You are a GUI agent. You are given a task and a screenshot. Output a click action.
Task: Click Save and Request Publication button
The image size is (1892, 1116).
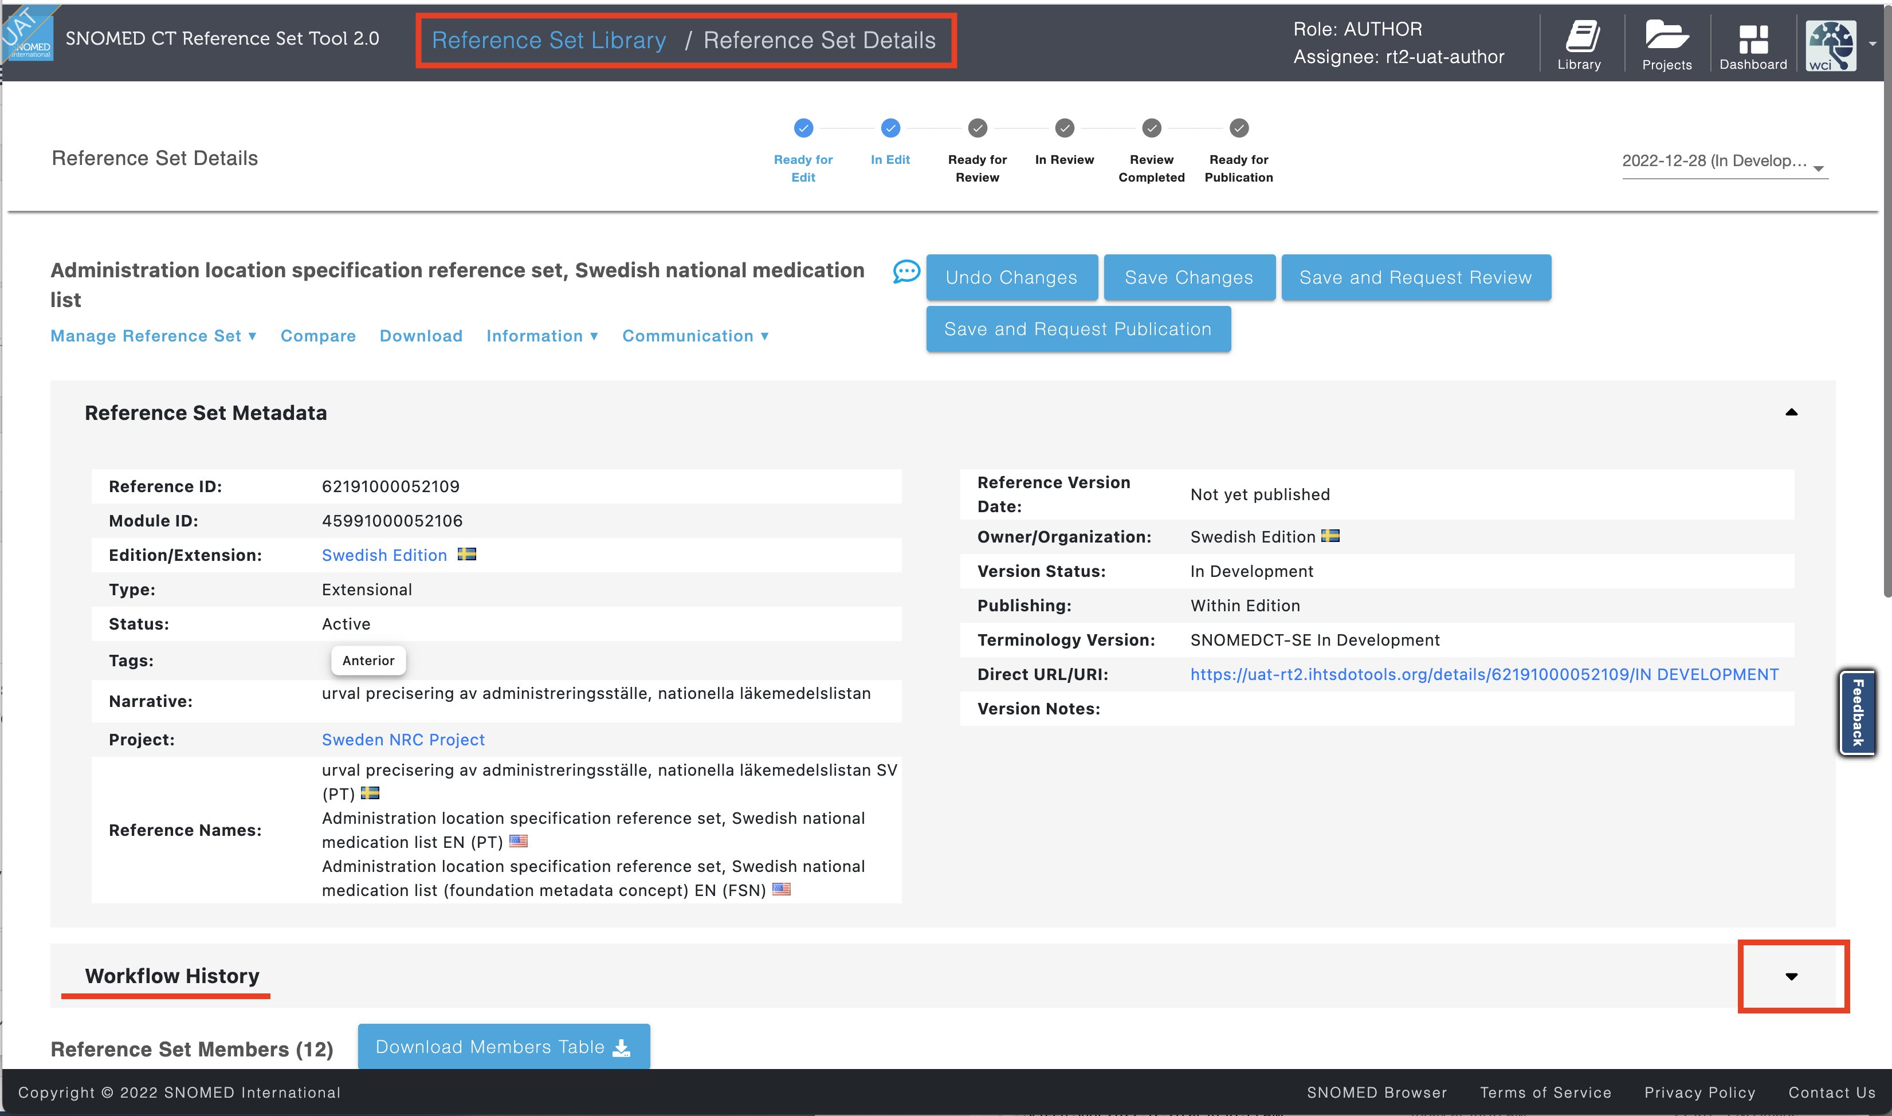click(x=1078, y=329)
